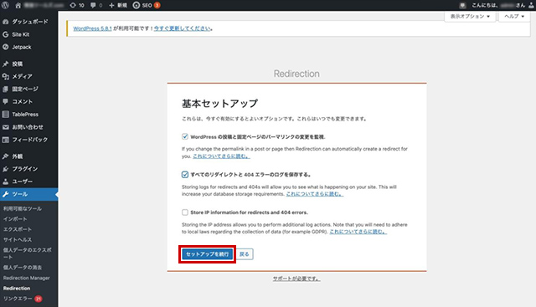Open the updates icon showing 10
Screen dimensions: 536x307
pyautogui.click(x=73, y=5)
